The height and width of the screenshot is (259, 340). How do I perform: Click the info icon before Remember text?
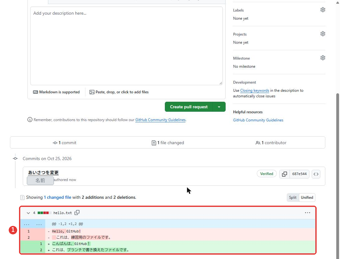pos(30,120)
